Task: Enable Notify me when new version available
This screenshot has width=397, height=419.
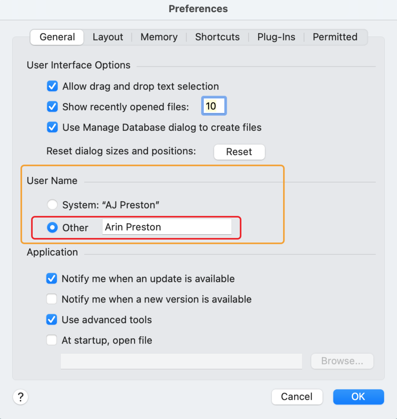Action: (51, 299)
